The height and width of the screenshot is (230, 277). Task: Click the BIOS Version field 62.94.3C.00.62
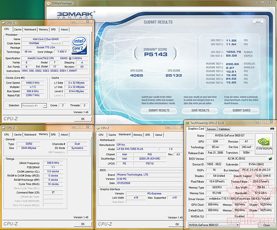(237, 159)
